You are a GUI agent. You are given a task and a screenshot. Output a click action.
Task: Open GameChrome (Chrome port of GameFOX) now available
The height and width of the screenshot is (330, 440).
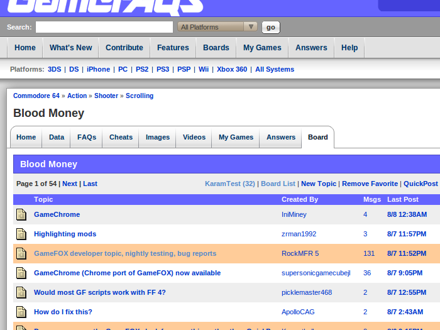128,273
